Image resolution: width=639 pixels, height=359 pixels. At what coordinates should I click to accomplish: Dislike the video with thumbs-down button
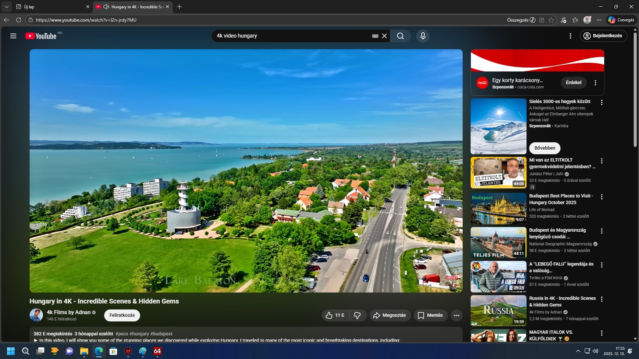tap(357, 315)
